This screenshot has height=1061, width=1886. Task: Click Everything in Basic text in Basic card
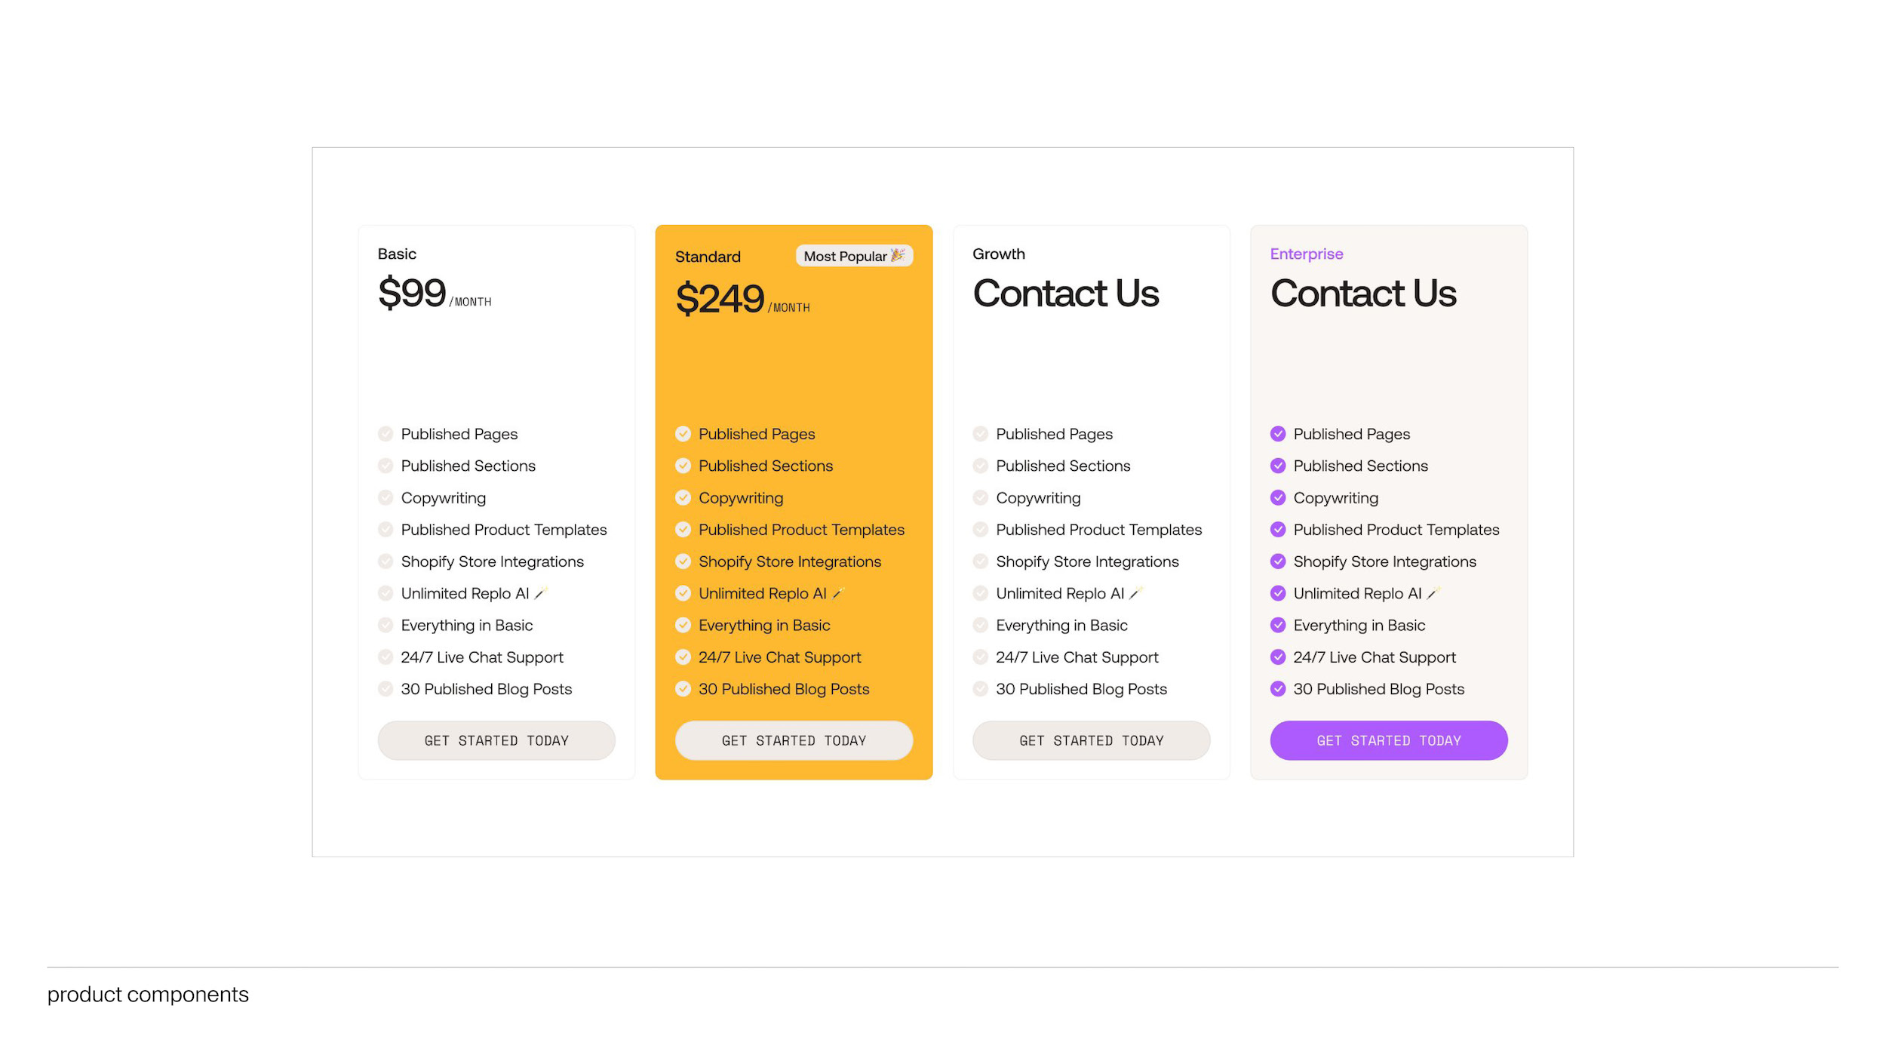[467, 626]
